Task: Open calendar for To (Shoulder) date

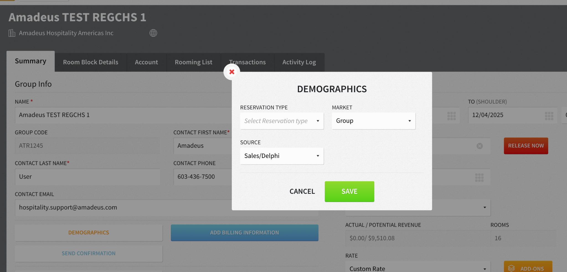Action: point(549,116)
